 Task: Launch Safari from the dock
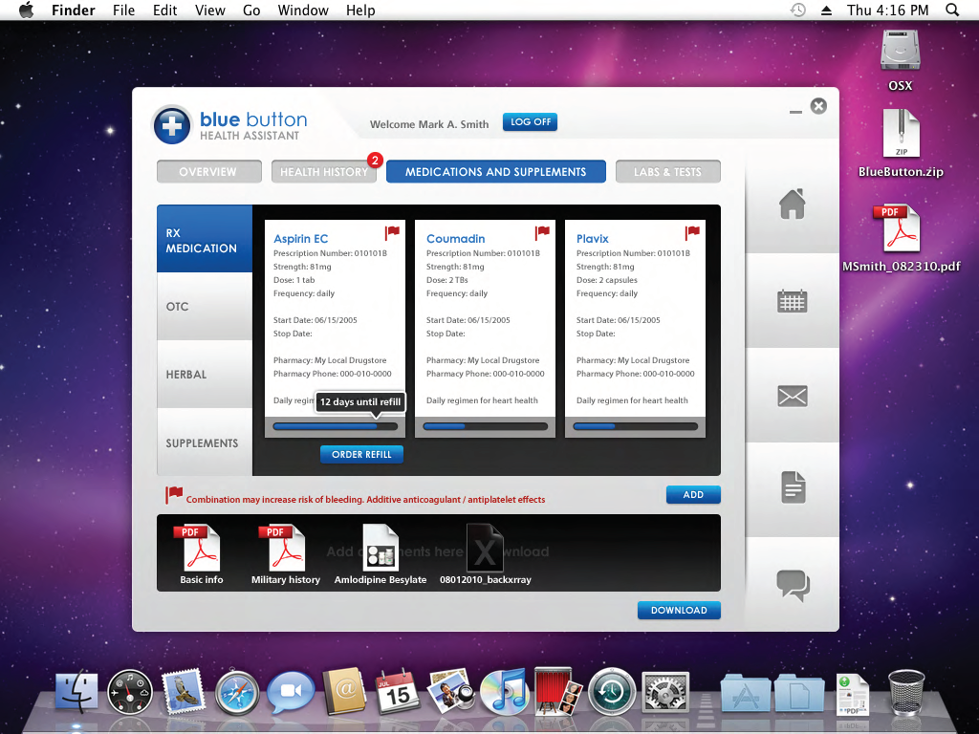coord(237,694)
